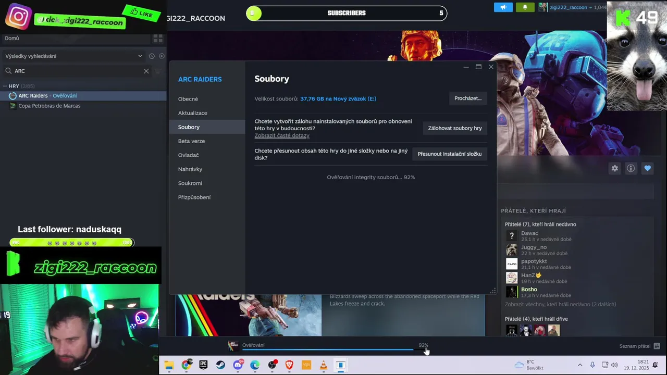Open Seznam přátel friends list
The height and width of the screenshot is (375, 667).
639,346
